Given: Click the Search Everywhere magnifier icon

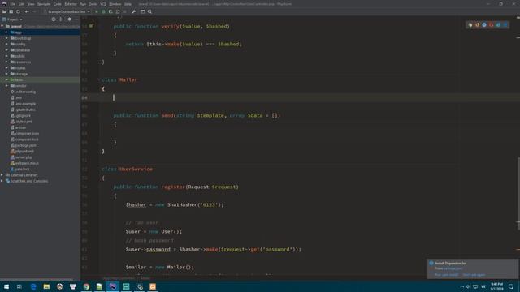Looking at the screenshot, I should 149,11.
